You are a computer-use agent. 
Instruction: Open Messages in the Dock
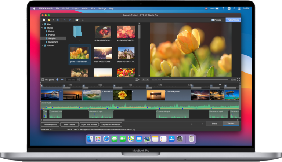point(115,139)
